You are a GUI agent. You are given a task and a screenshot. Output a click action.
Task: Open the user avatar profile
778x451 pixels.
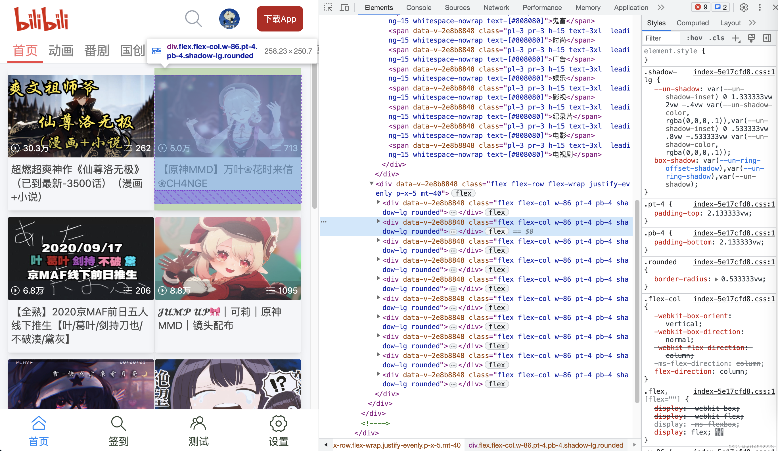[x=229, y=19]
